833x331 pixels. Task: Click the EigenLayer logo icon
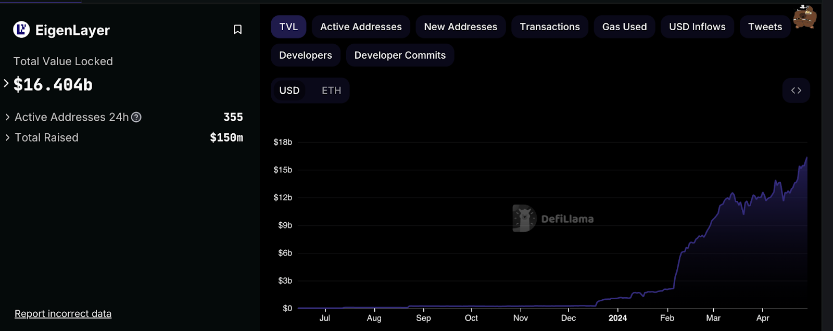21,30
